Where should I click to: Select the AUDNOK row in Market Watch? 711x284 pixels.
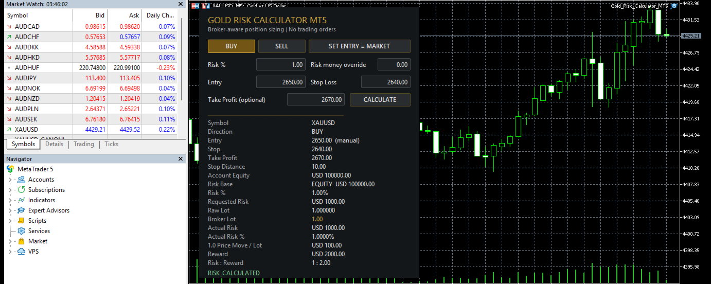[91, 88]
